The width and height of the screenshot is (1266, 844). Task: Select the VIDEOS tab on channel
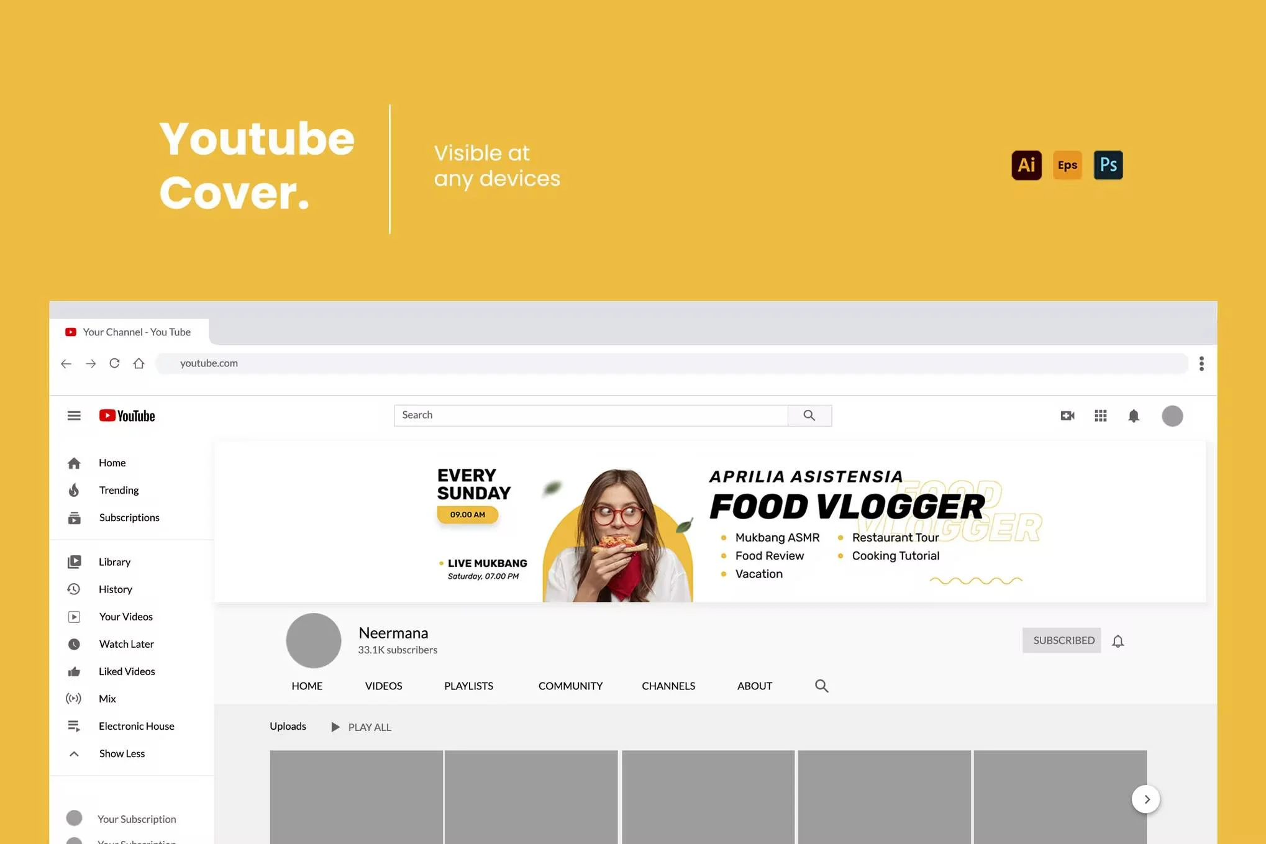383,685
